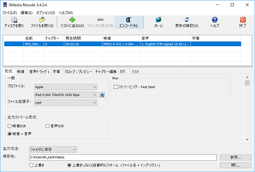
Task: Select the MVI_992... file row name
Action: click(34, 44)
